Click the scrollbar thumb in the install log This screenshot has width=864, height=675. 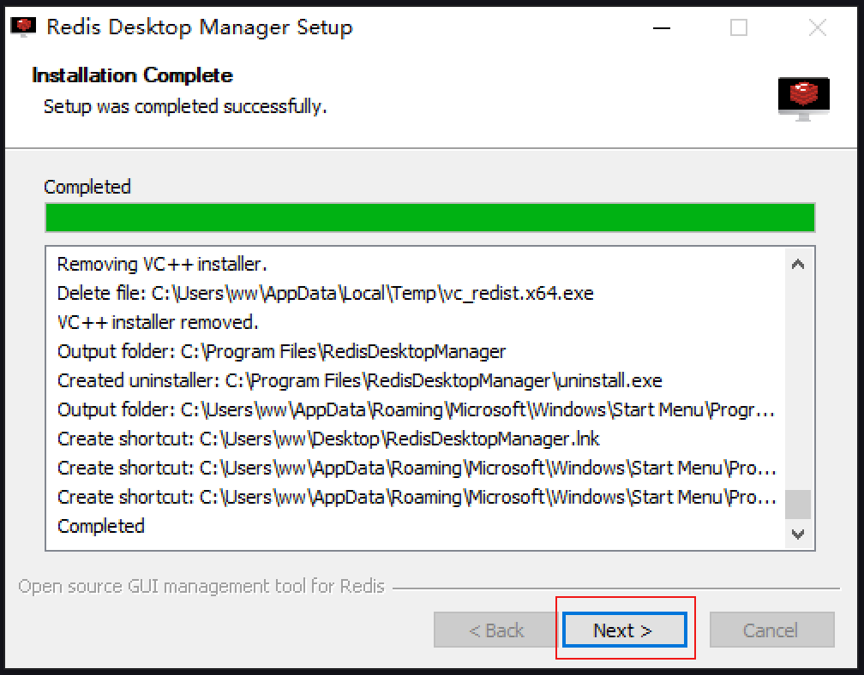click(x=798, y=505)
